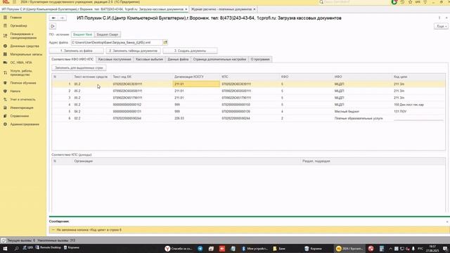Open the Корзина taskbar window
Screen dimensions: 450x253
coord(314,248)
